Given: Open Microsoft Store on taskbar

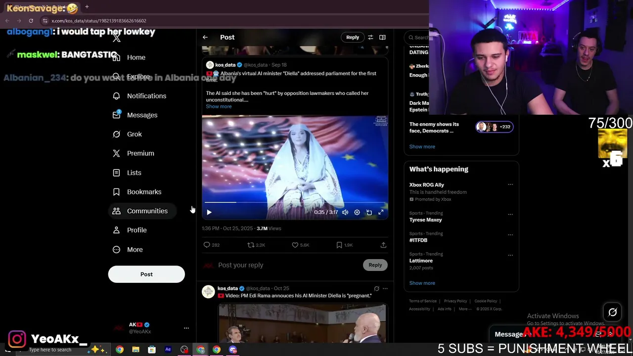Looking at the screenshot, I should pyautogui.click(x=152, y=350).
